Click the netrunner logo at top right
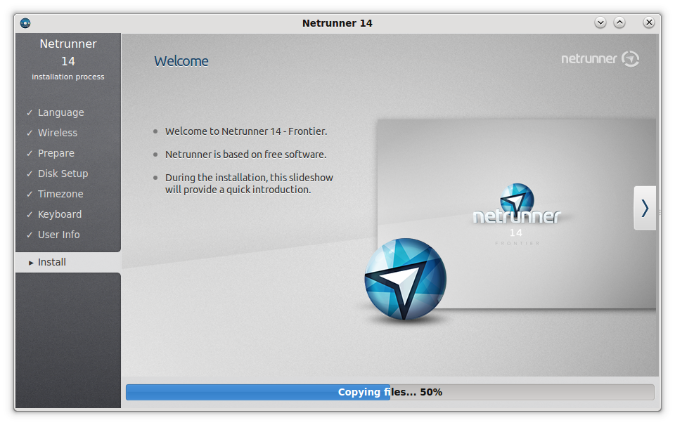This screenshot has height=425, width=675. [600, 58]
